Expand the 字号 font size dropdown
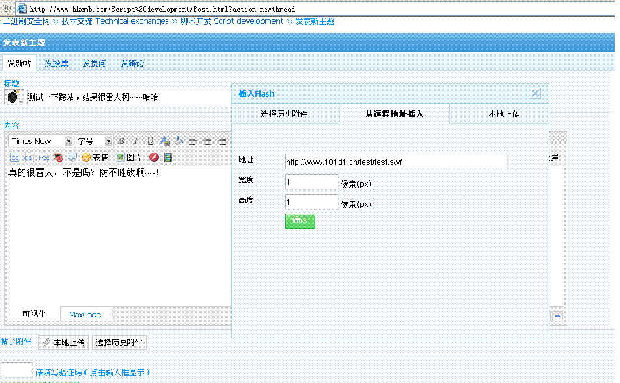Image resolution: width=620 pixels, height=383 pixels. (x=109, y=142)
